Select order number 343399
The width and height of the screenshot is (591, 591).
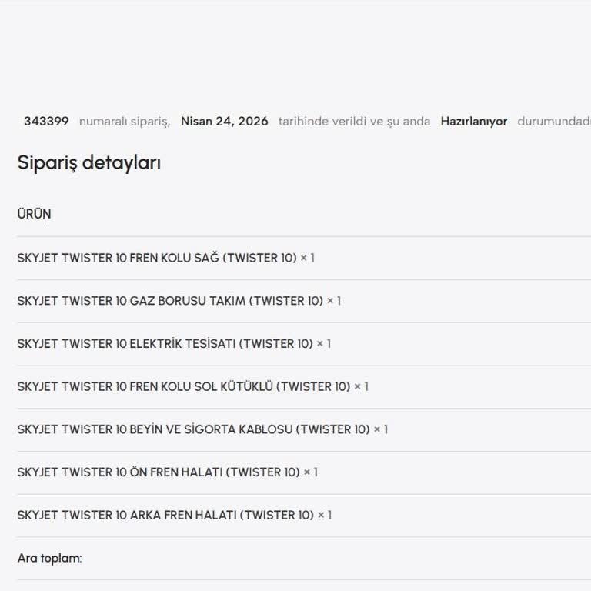[x=46, y=122]
